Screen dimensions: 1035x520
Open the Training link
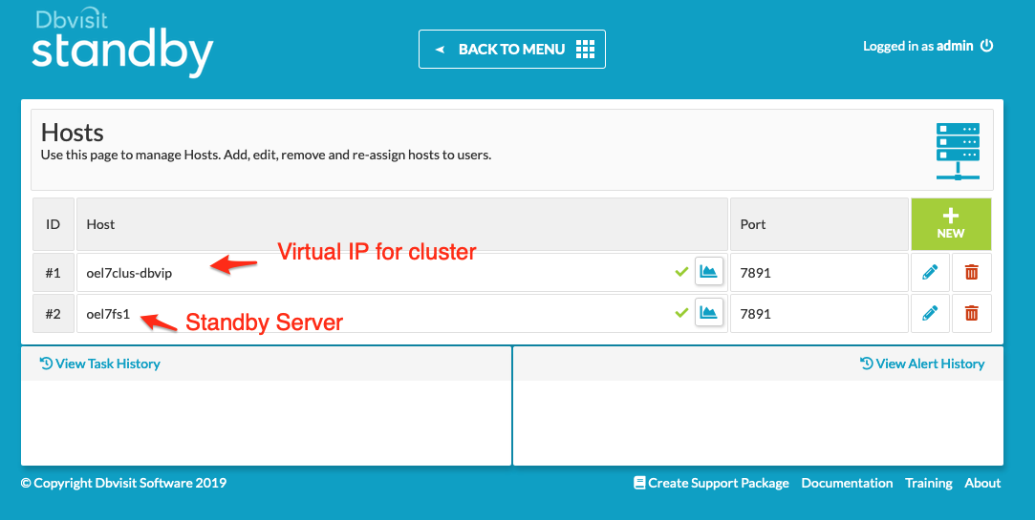click(x=929, y=483)
